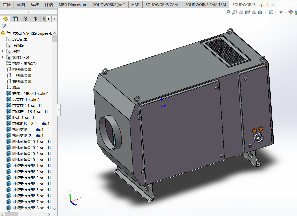Open the View Orientation dropdown arrow
Viewport: 297px width, 216px height.
pyautogui.click(x=265, y=12)
